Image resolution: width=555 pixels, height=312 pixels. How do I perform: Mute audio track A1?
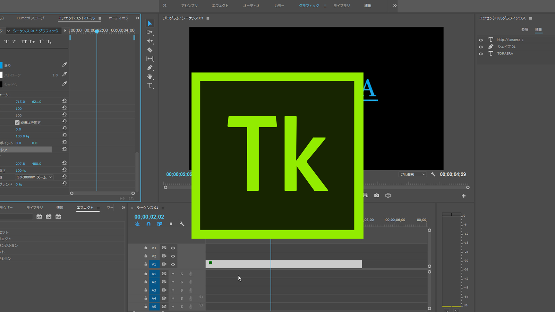coord(173,274)
